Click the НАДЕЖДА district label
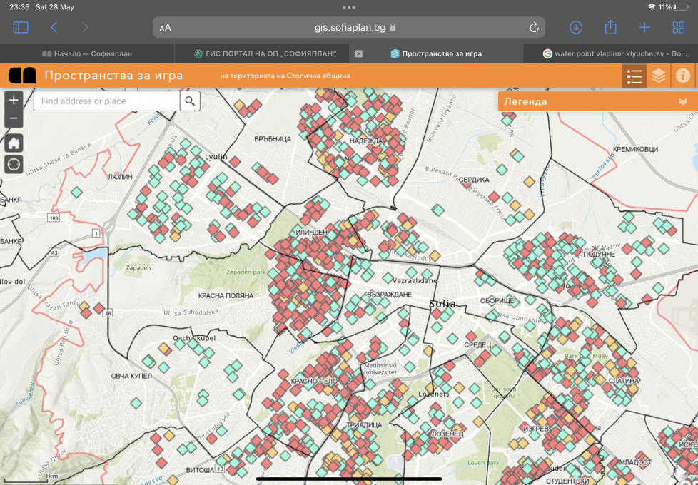Viewport: 698px width, 485px height. [x=366, y=141]
